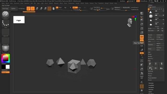167x94 pixels.
Task: Open the Dots stroke type picker
Action: 5,24
